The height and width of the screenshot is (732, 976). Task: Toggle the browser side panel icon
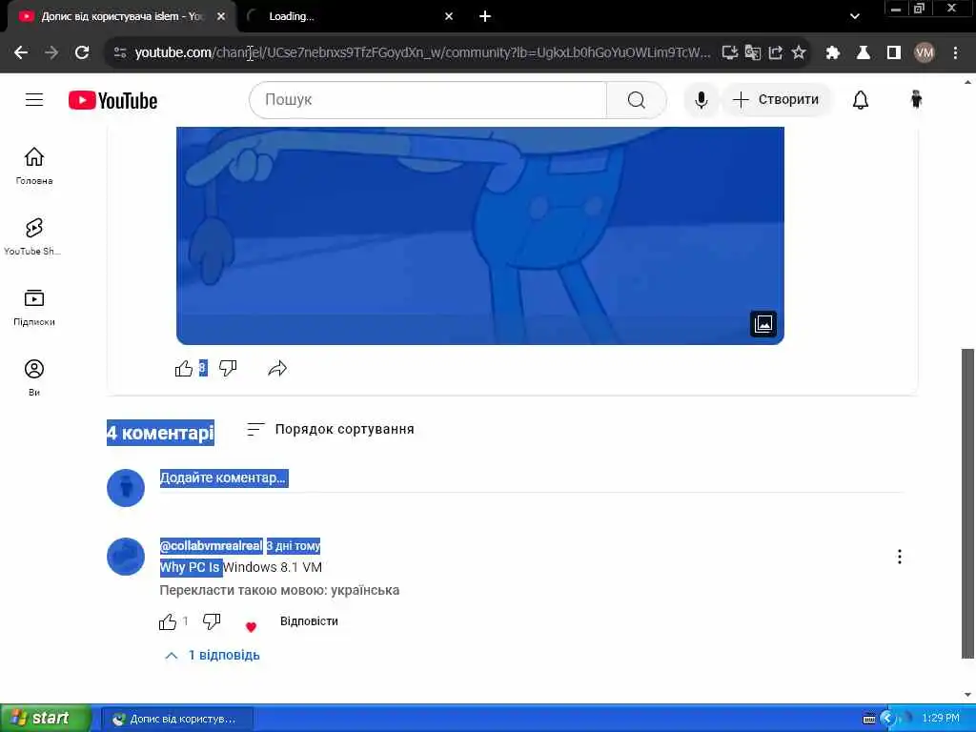894,53
